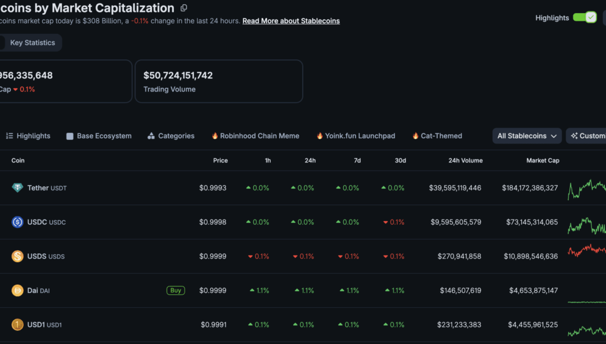Viewport: 606px width, 344px height.
Task: Sort table by Market Cap column
Action: 542,160
